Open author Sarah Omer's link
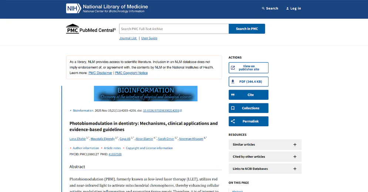Viewport: 368px width, 192px height. point(166,139)
